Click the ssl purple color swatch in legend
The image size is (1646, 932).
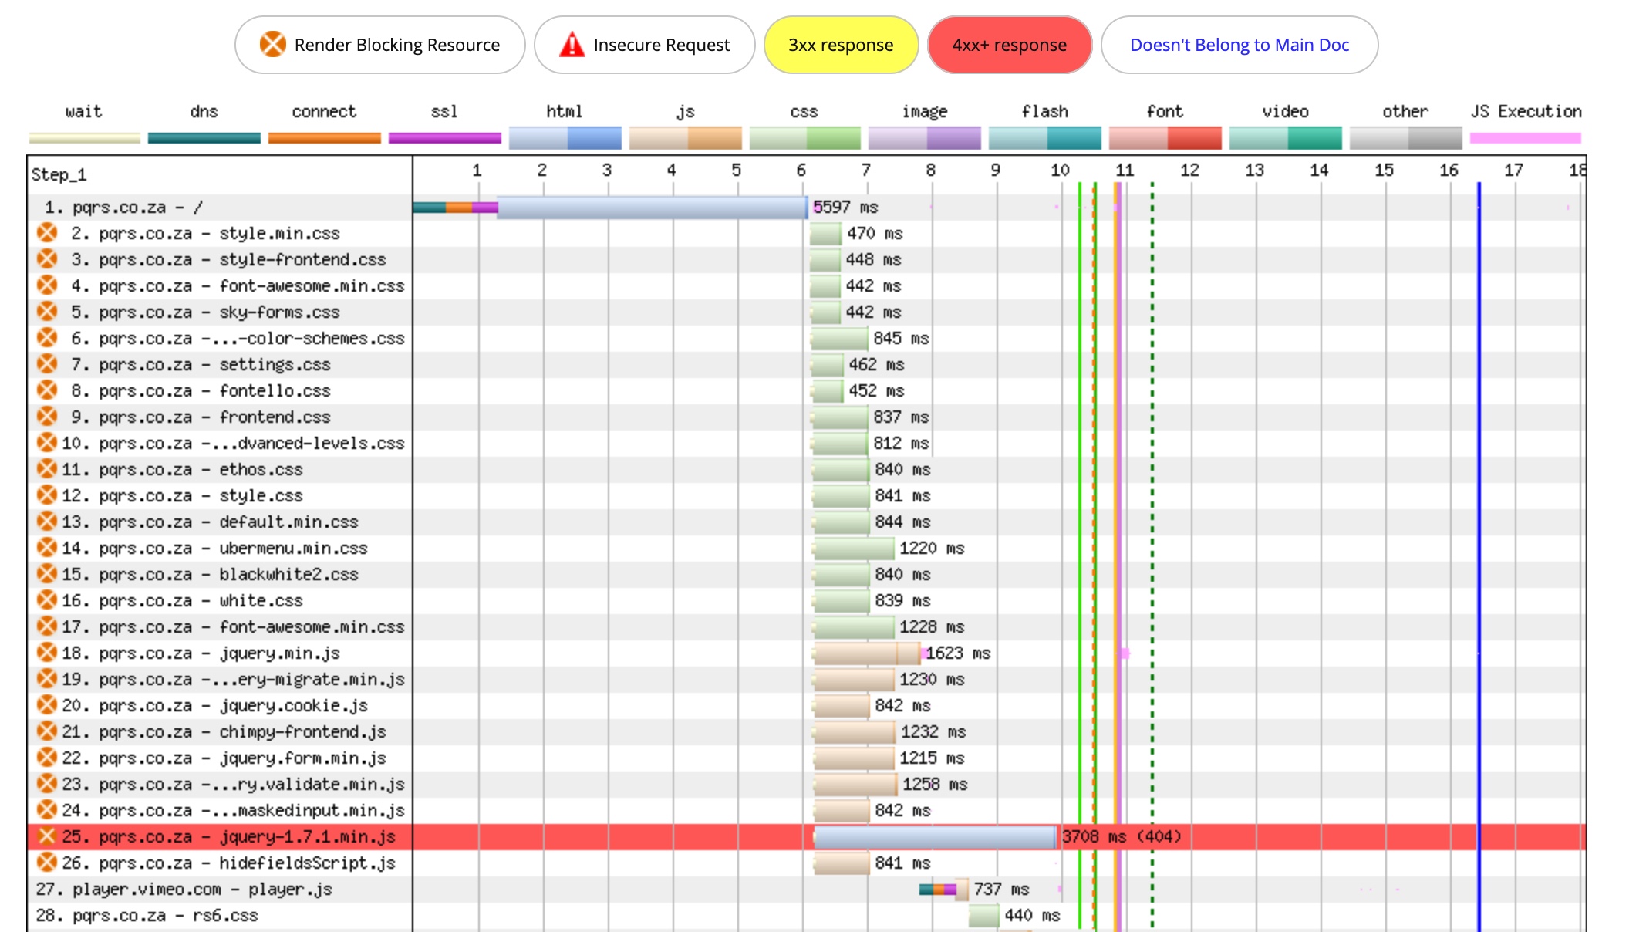[x=444, y=138]
